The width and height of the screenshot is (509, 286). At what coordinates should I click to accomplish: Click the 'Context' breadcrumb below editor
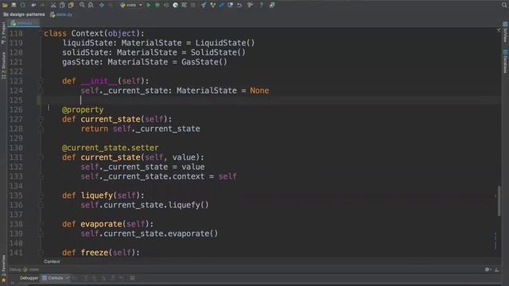click(52, 261)
